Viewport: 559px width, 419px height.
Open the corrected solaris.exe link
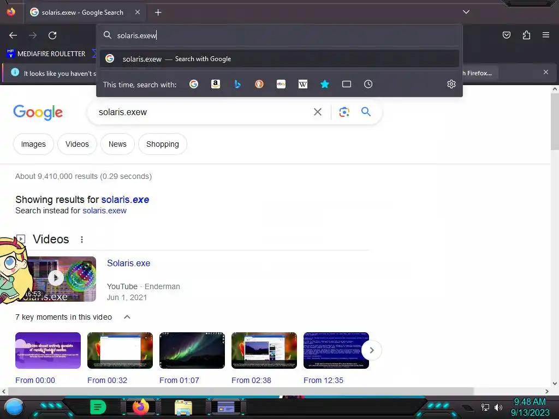125,200
